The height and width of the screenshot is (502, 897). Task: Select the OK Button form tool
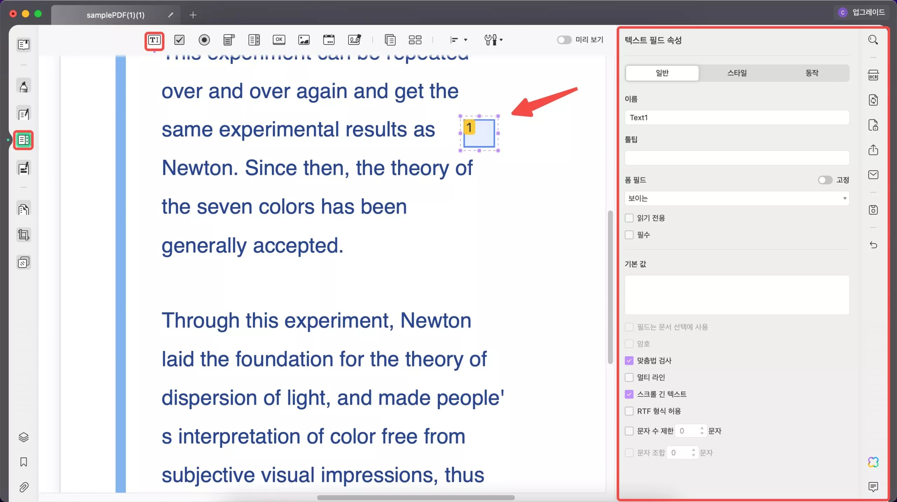click(x=279, y=40)
